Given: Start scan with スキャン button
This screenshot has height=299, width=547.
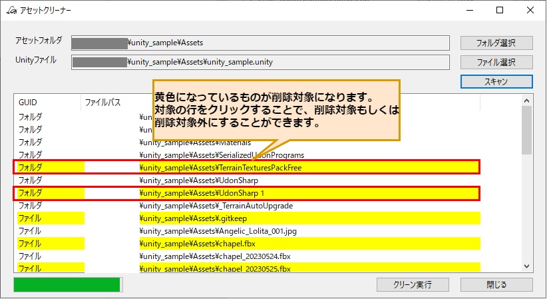Looking at the screenshot, I should coord(496,82).
